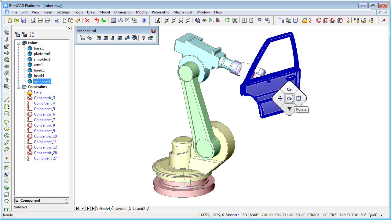This screenshot has height=220, width=391.
Task: Select the Concentric_10 constraint
Action: pos(45,136)
